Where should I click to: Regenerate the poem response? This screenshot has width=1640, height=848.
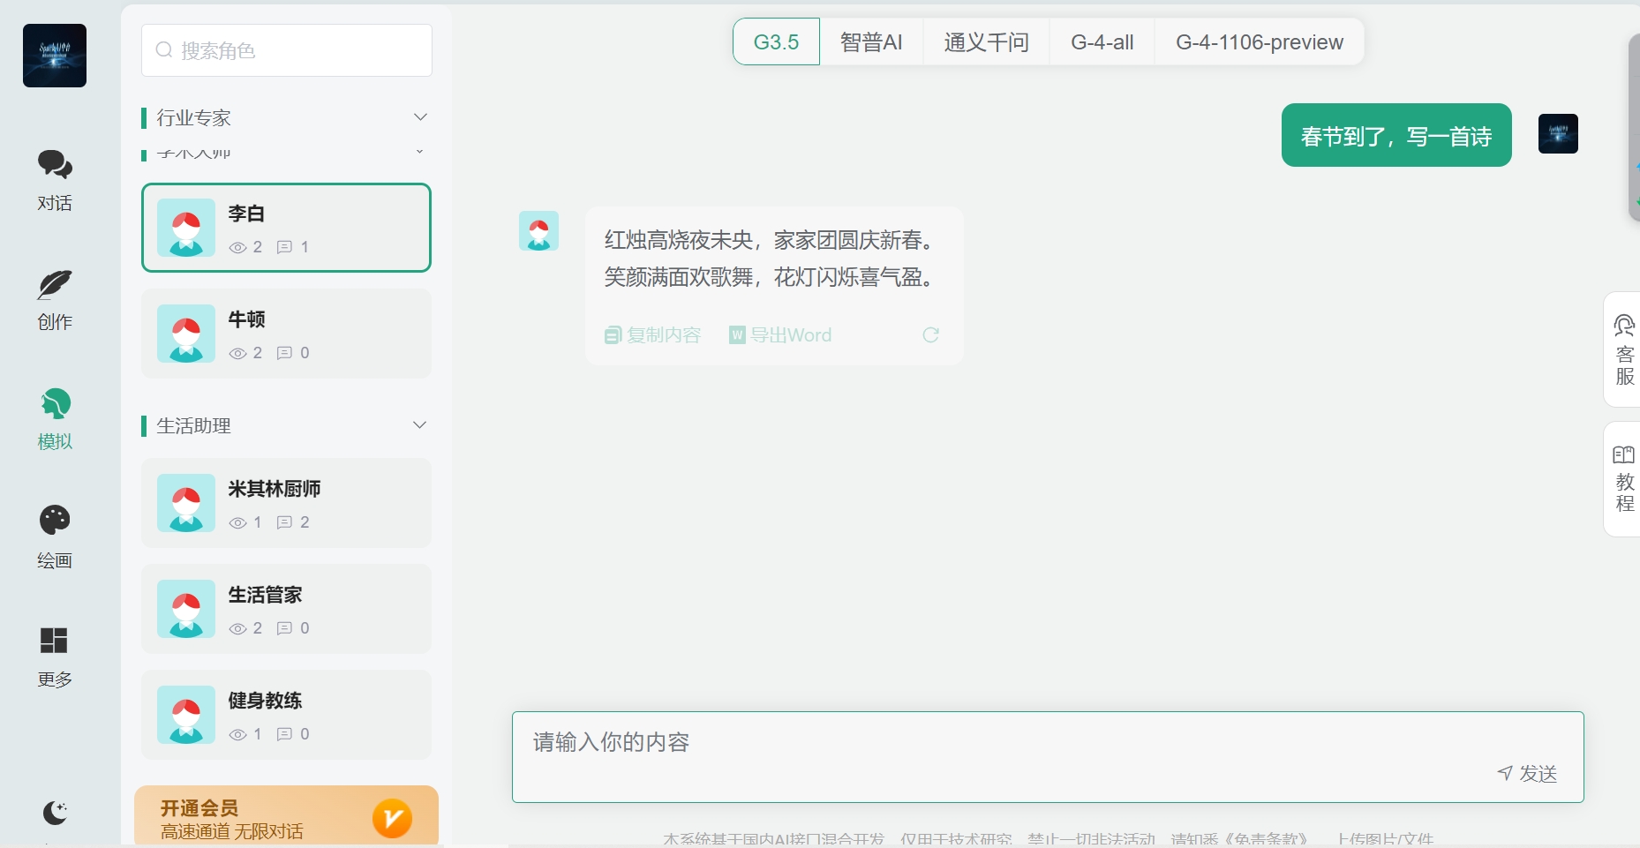pyautogui.click(x=931, y=335)
